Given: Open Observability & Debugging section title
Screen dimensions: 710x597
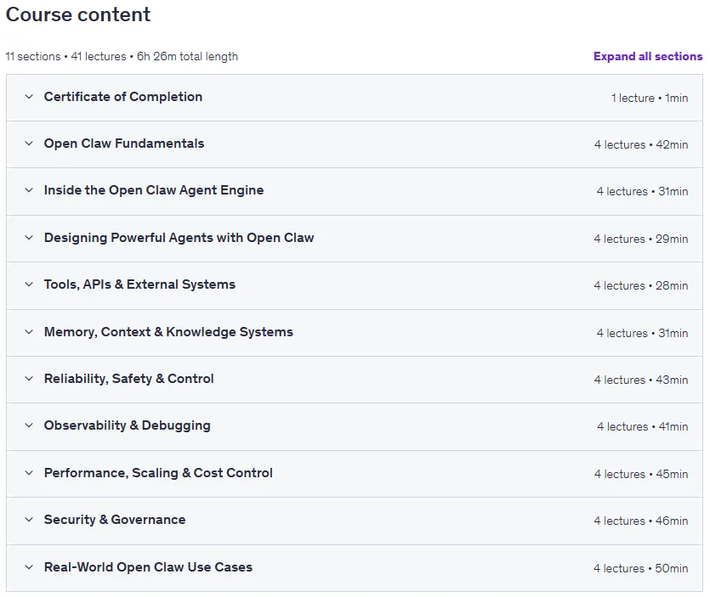Looking at the screenshot, I should point(128,425).
